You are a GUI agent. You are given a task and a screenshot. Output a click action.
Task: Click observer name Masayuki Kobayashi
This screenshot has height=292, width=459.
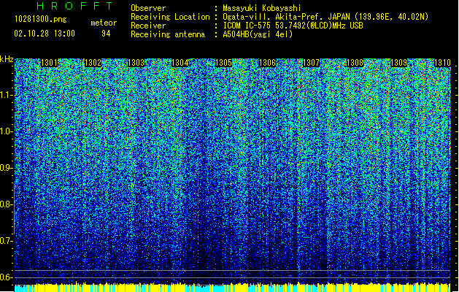click(262, 8)
